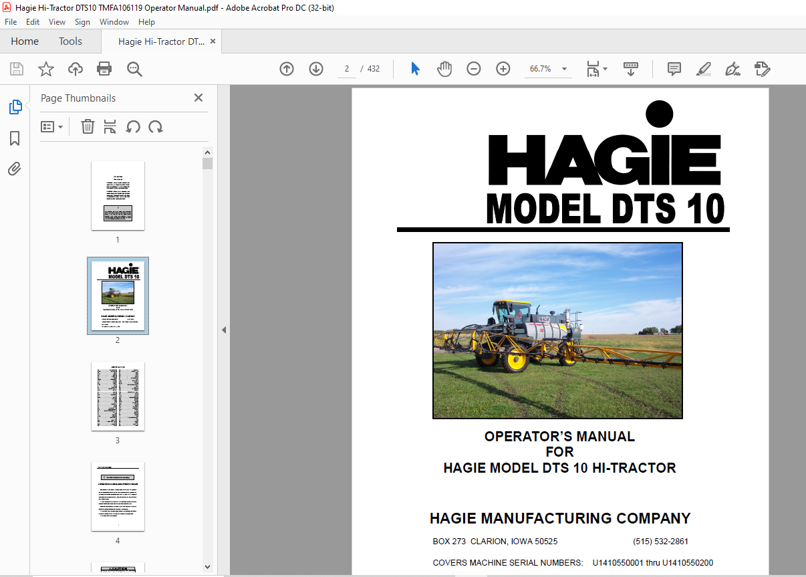Go to previous page arrow
Screen dimensions: 806x577
coord(287,69)
